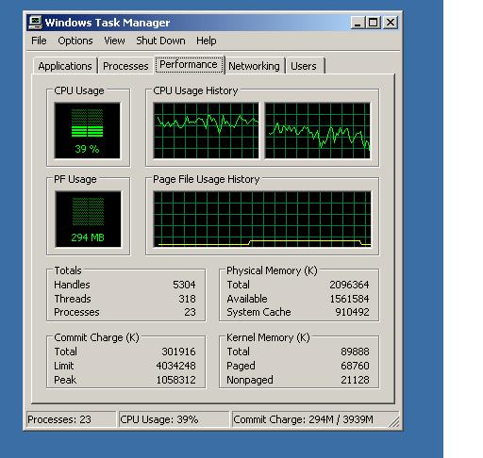Click Physical Memory Available value 1561584
483x458 pixels.
349,299
